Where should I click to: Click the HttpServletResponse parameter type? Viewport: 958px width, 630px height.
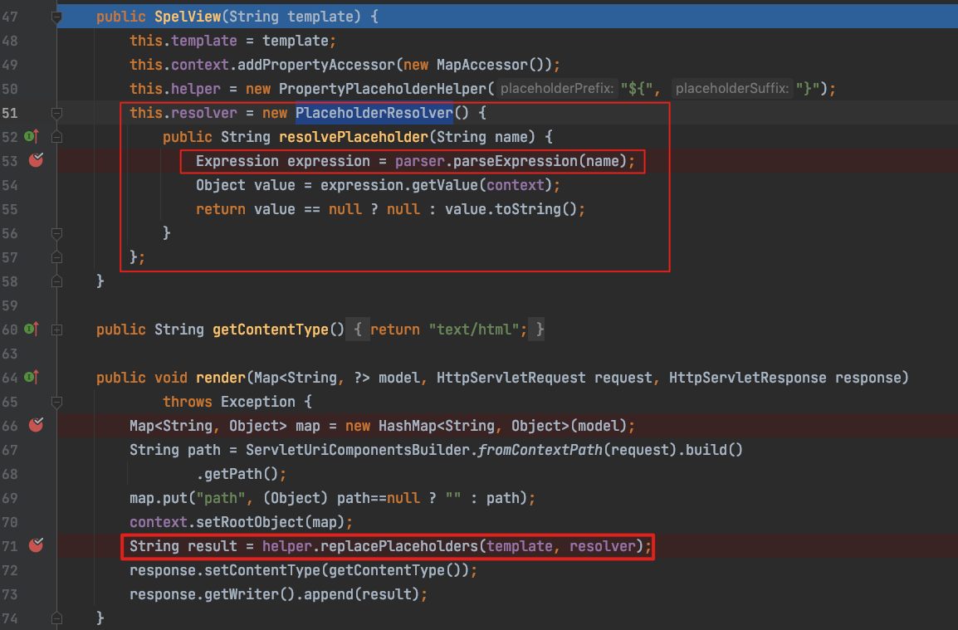(x=747, y=378)
